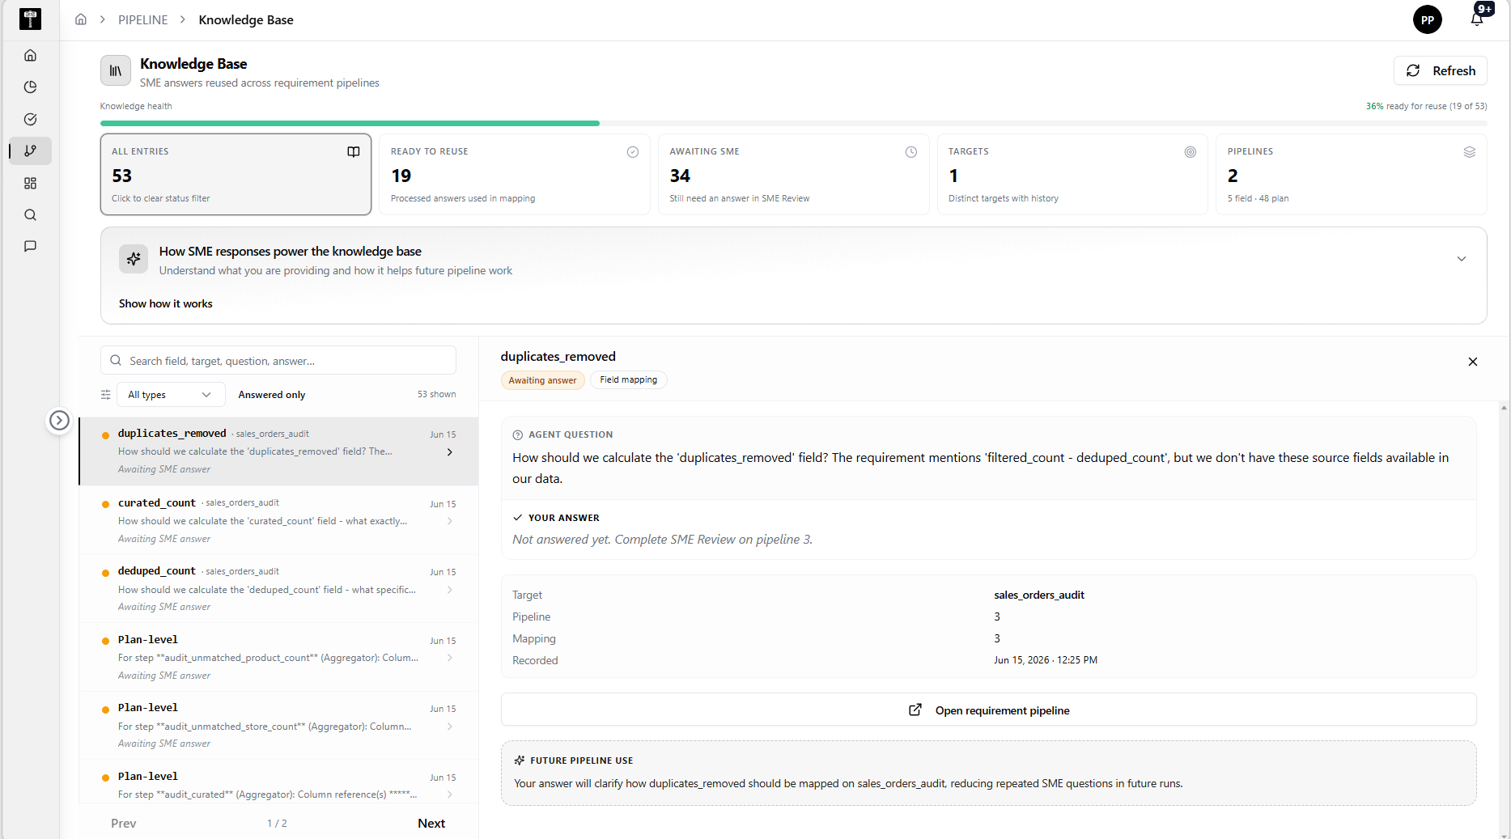Select the Targets card
Image resolution: width=1511 pixels, height=839 pixels.
pos(1072,174)
